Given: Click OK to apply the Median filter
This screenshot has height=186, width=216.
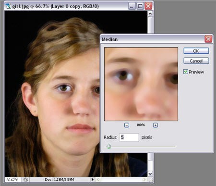Looking at the screenshot, I should 196,51.
